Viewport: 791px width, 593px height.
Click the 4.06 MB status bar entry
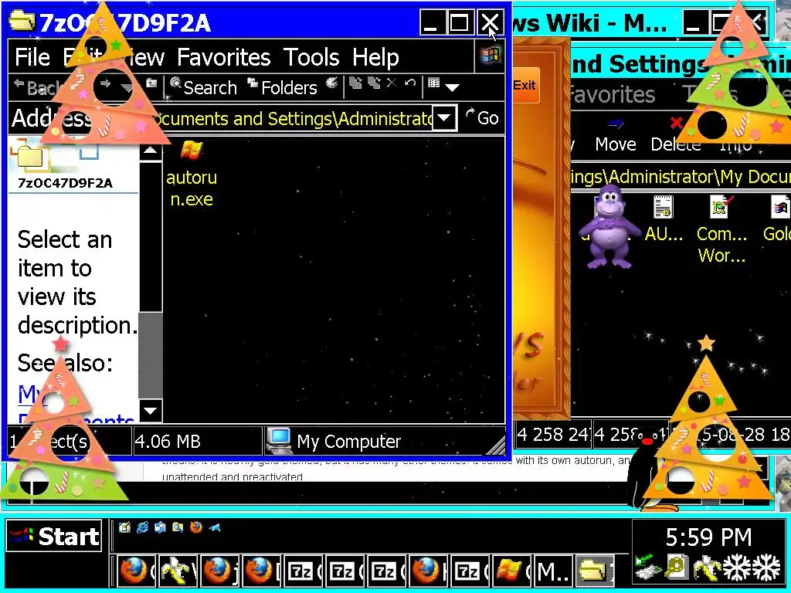pyautogui.click(x=168, y=442)
